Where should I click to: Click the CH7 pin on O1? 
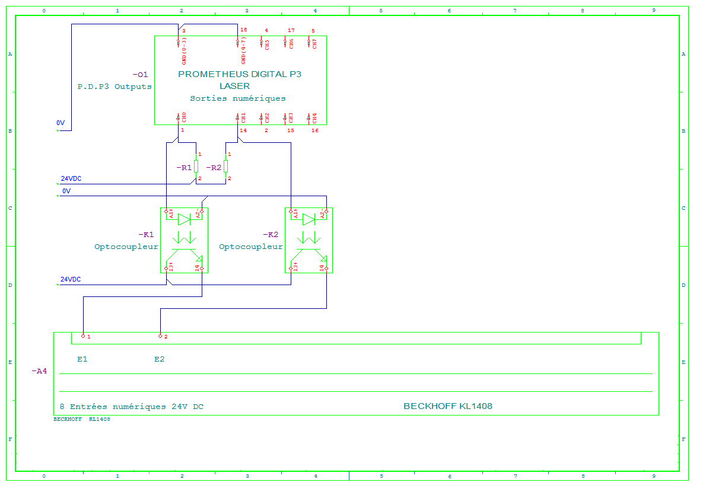coord(309,43)
